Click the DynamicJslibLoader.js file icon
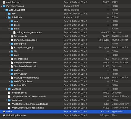 (x=12, y=40)
